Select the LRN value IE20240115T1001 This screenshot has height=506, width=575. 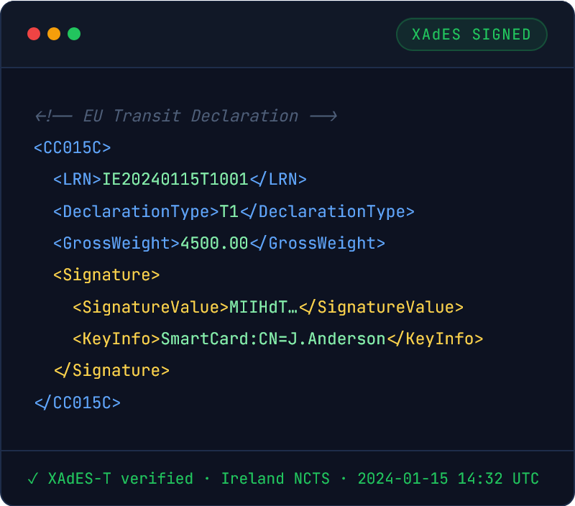pyautogui.click(x=175, y=179)
